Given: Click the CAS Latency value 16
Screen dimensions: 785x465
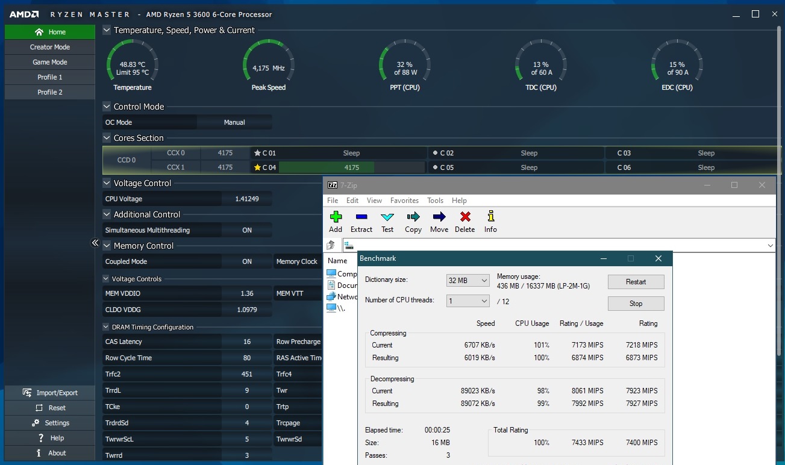Looking at the screenshot, I should [247, 342].
